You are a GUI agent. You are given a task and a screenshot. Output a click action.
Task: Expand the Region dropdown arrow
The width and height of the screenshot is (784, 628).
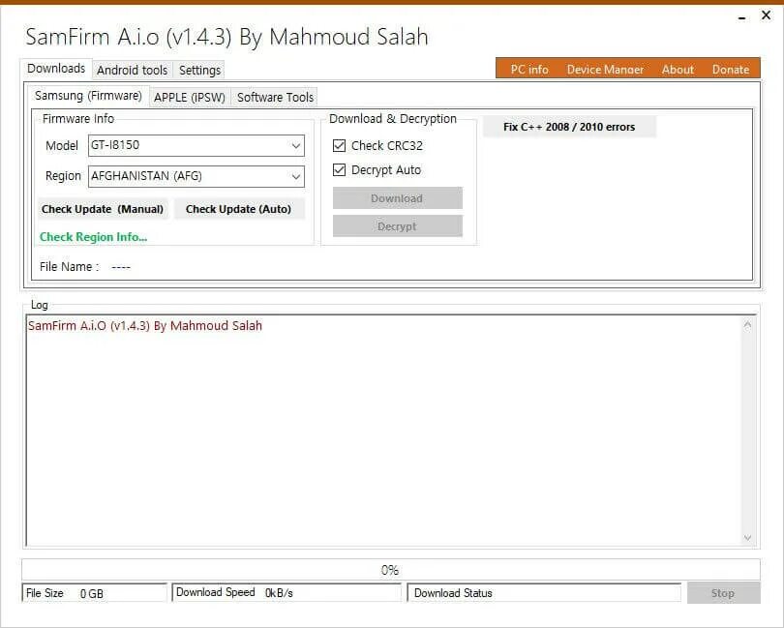[x=296, y=176]
